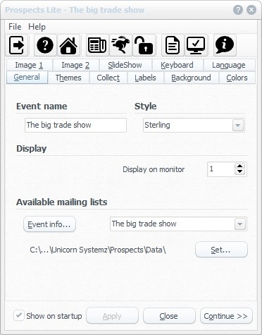Switch to the SlideShow tab
Image resolution: width=262 pixels, height=335 pixels.
pos(125,65)
